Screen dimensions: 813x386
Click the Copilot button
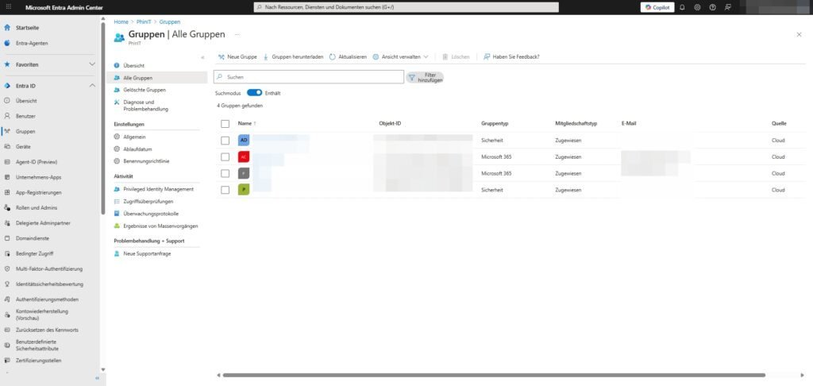(x=657, y=7)
